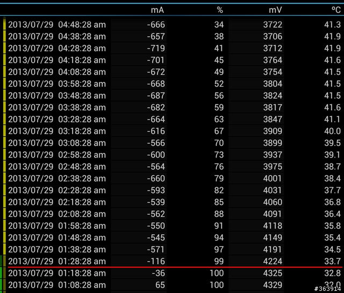Select the 4118 mV voltage reading
This screenshot has width=344, height=293.
(x=273, y=226)
